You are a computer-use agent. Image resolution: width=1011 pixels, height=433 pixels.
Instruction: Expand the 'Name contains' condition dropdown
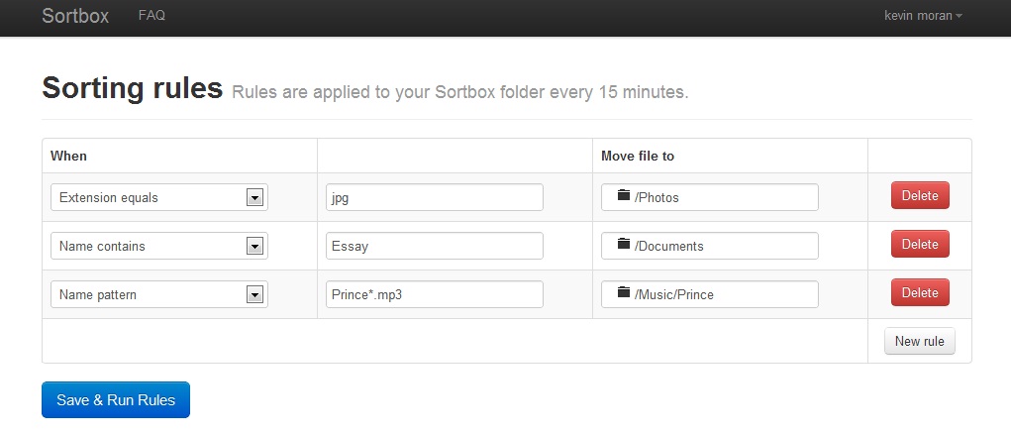[x=159, y=246]
